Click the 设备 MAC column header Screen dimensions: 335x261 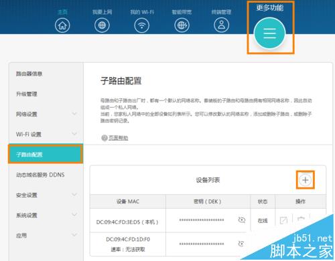click(128, 201)
